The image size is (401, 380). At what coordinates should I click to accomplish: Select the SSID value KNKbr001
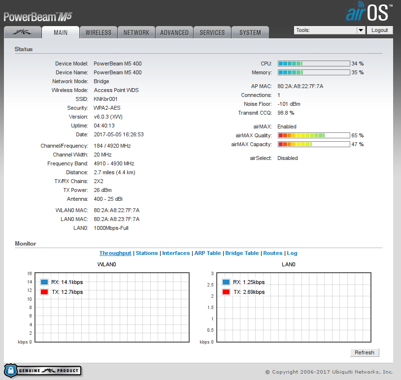click(105, 99)
